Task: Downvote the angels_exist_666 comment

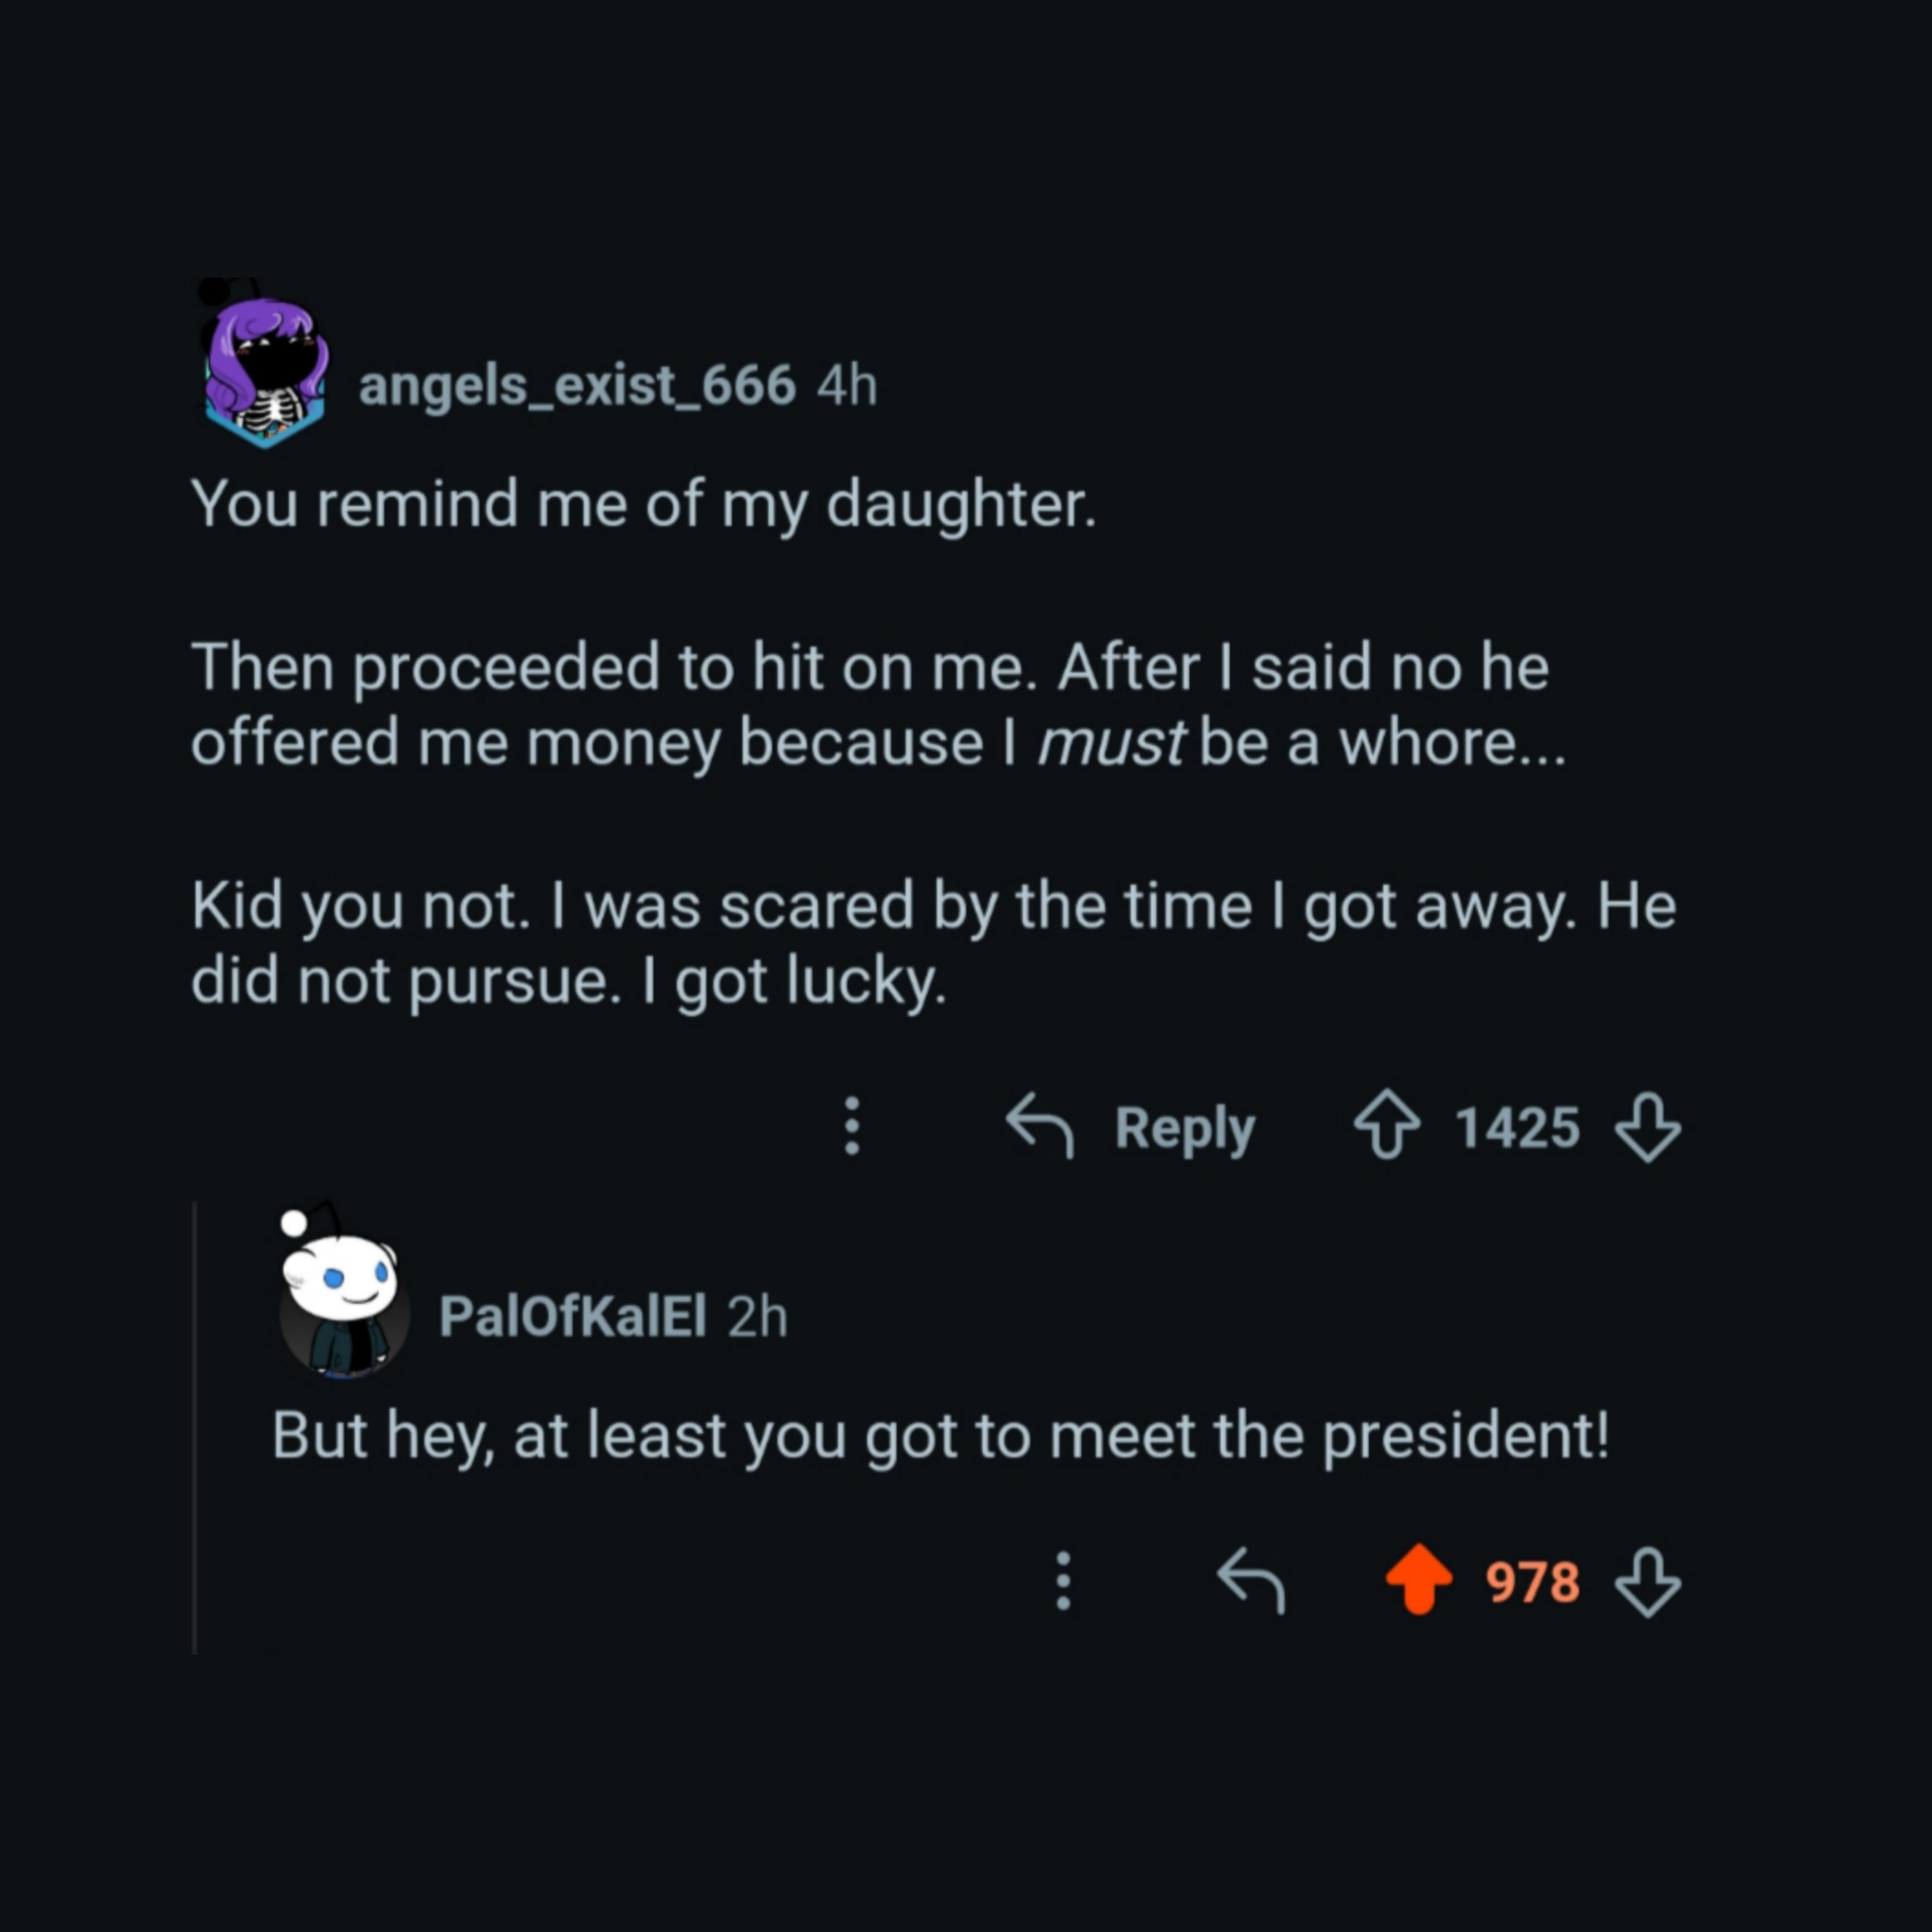Action: click(x=1648, y=1127)
